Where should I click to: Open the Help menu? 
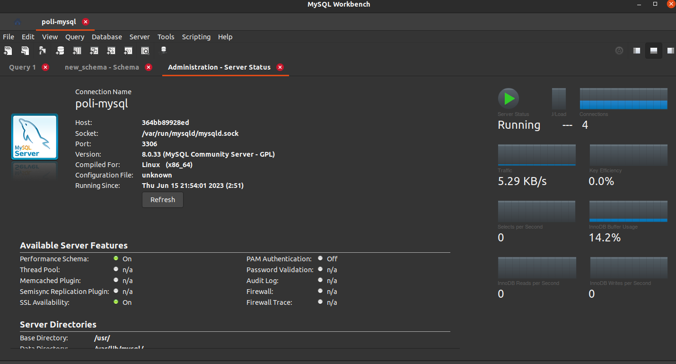(x=225, y=37)
